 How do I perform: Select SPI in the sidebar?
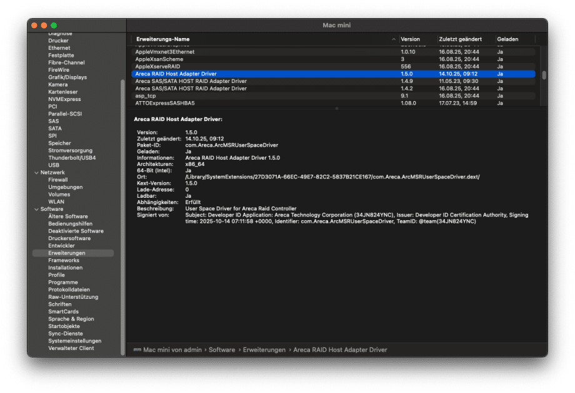[52, 136]
